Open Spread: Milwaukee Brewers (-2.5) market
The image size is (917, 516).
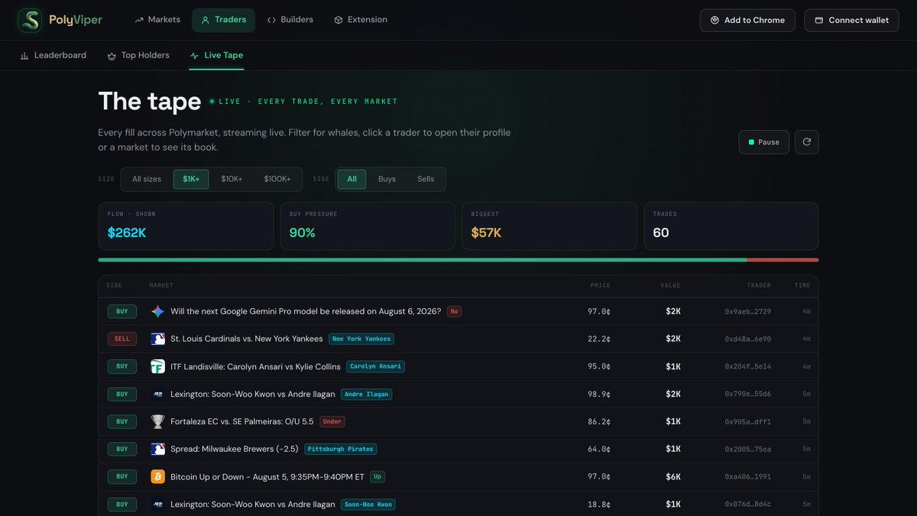click(x=235, y=449)
